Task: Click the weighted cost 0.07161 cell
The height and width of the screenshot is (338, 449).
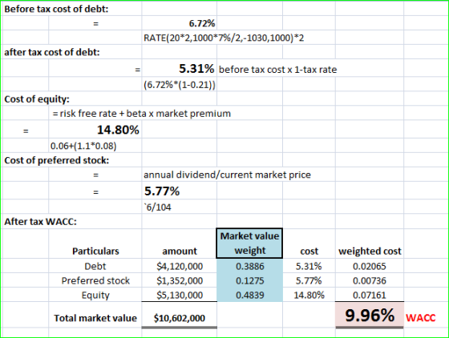Action: (370, 295)
